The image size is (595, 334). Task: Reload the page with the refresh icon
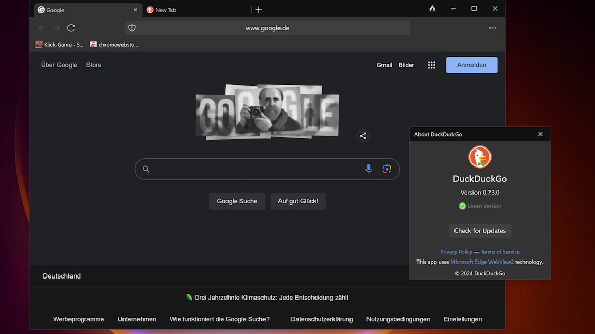71,28
